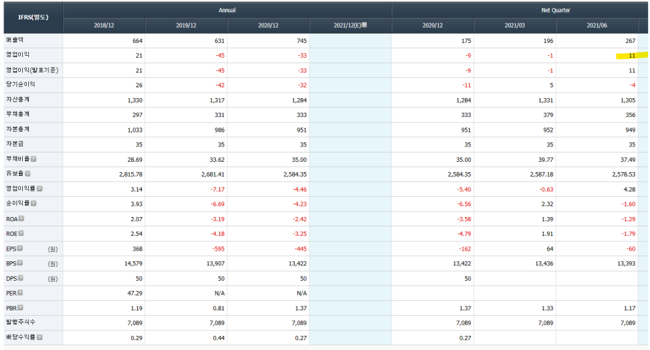Select the 매출액 row label
650x350 pixels.
coord(15,40)
